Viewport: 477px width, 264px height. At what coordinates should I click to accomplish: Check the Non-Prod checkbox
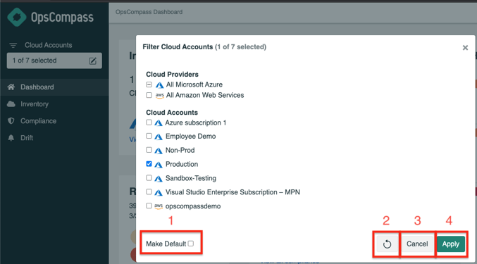149,150
